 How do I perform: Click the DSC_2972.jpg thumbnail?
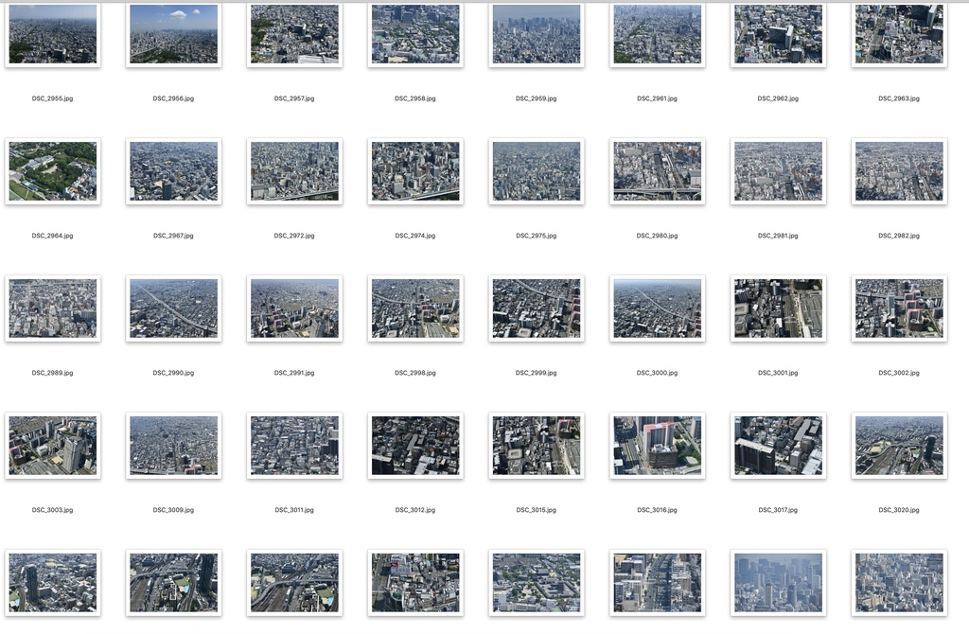click(294, 170)
